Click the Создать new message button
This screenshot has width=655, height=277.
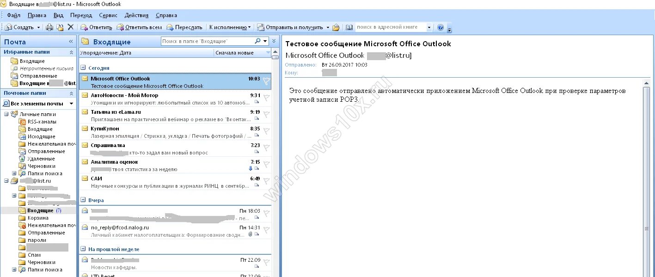coord(19,27)
